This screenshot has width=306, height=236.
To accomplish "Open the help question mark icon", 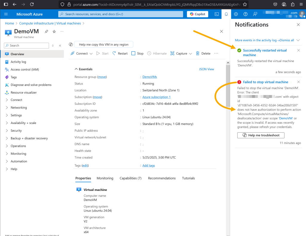I will point(245,14).
